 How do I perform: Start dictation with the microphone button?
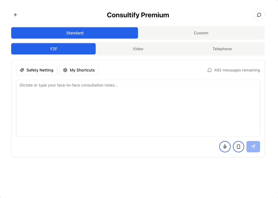[225, 147]
